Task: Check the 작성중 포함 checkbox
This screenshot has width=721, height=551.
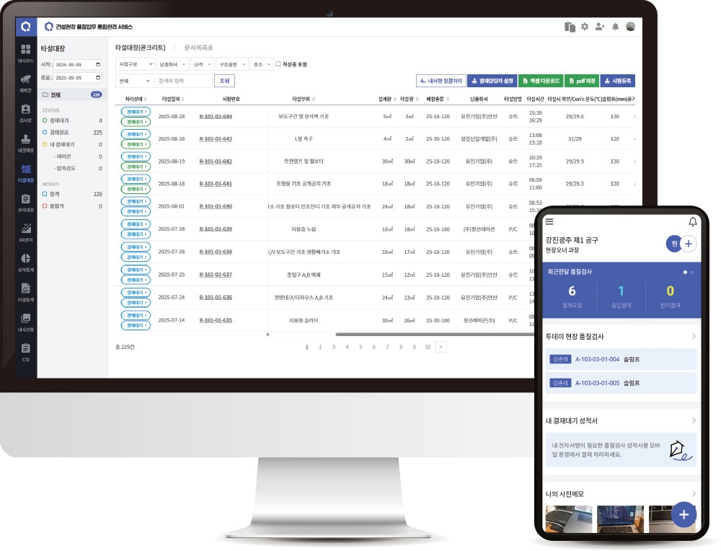Action: point(279,64)
